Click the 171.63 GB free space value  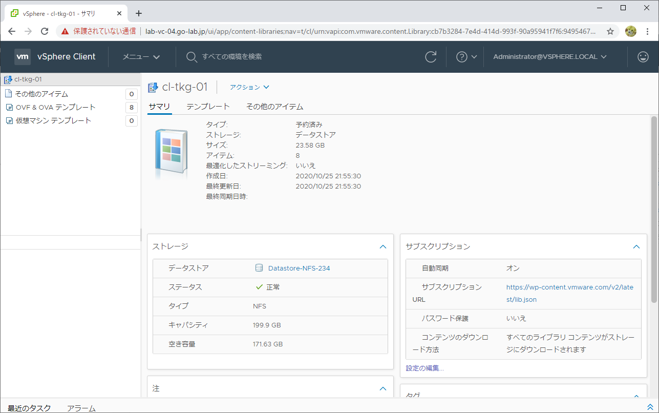tap(268, 344)
